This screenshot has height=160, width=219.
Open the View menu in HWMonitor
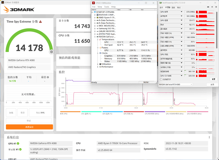[100, 7]
